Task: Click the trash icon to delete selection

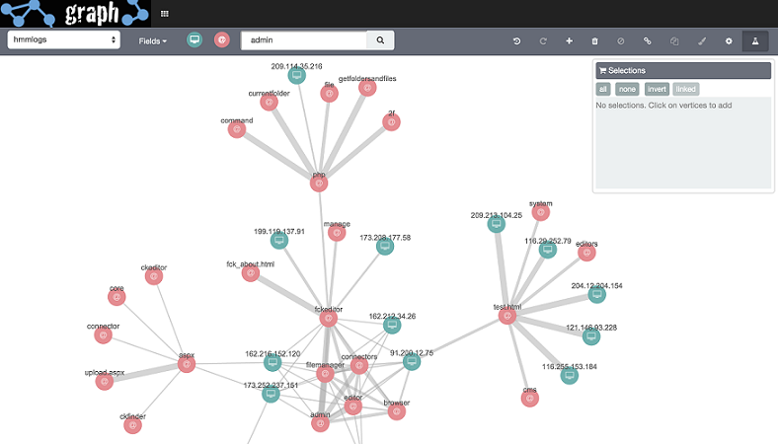Action: coord(594,40)
